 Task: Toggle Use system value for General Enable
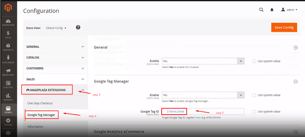(254, 61)
